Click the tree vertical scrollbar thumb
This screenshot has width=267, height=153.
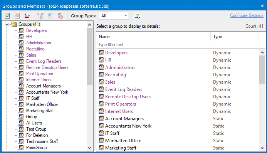(89, 56)
